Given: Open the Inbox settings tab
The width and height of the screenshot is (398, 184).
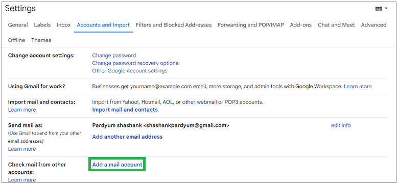Looking at the screenshot, I should point(64,25).
